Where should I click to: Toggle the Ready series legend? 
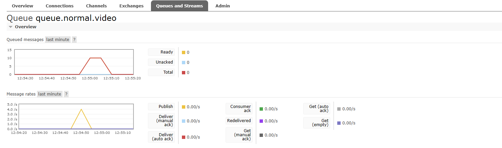pyautogui.click(x=161, y=52)
